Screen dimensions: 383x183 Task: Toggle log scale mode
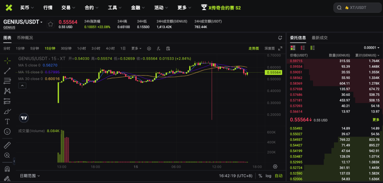(269, 176)
